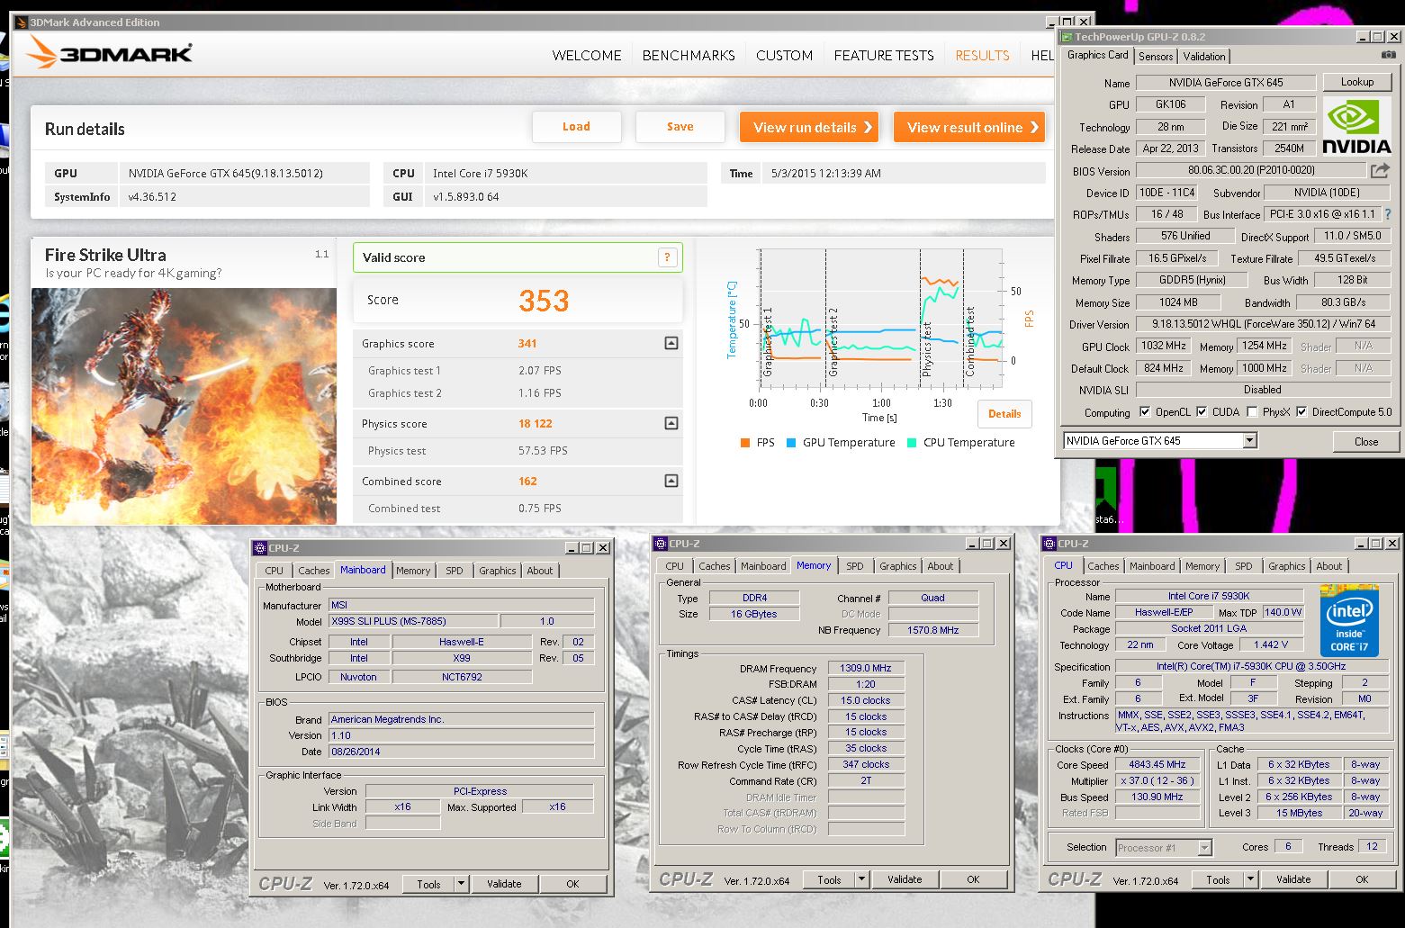This screenshot has width=1405, height=928.
Task: Click the blue GPU Temperature legend swatch
Action: 790,443
